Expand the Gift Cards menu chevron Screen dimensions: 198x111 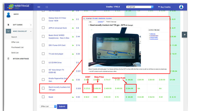(31, 25)
